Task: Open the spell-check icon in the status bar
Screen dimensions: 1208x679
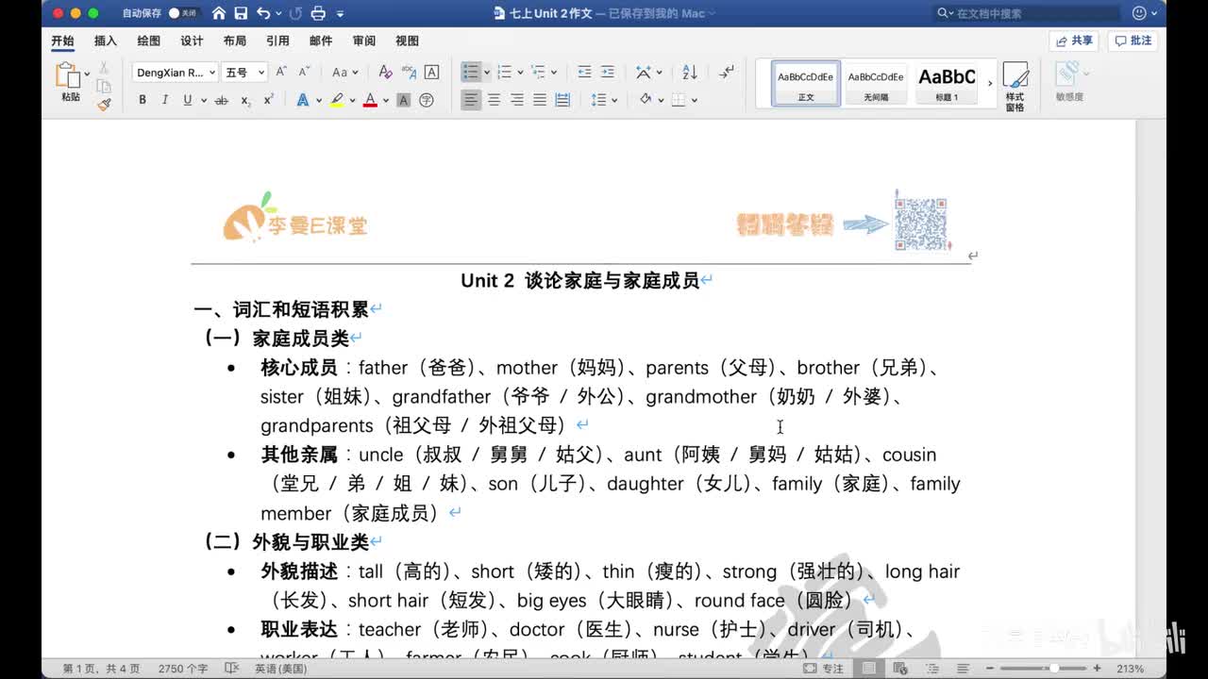Action: [x=231, y=669]
